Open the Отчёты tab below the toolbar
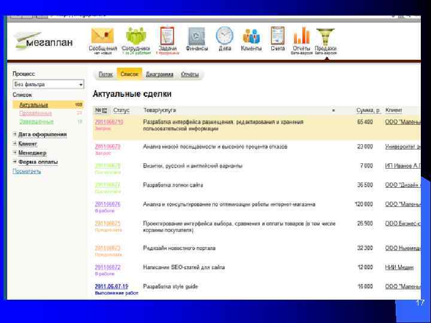Screen dimensions: 431x323 click(x=190, y=74)
